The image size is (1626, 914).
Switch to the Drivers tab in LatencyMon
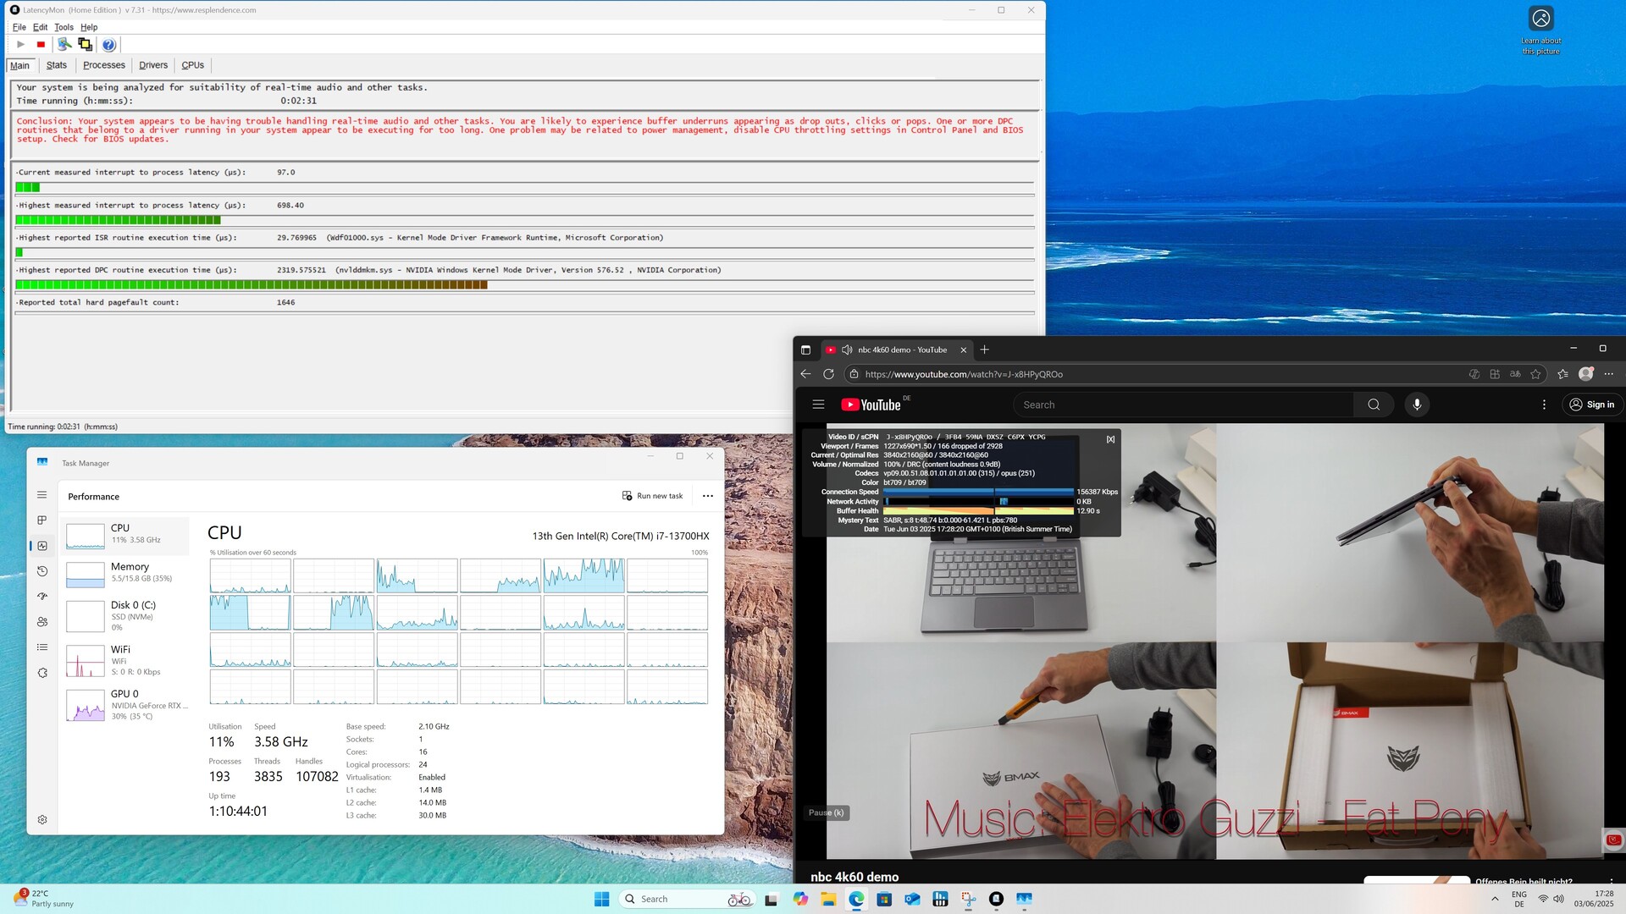(x=153, y=65)
